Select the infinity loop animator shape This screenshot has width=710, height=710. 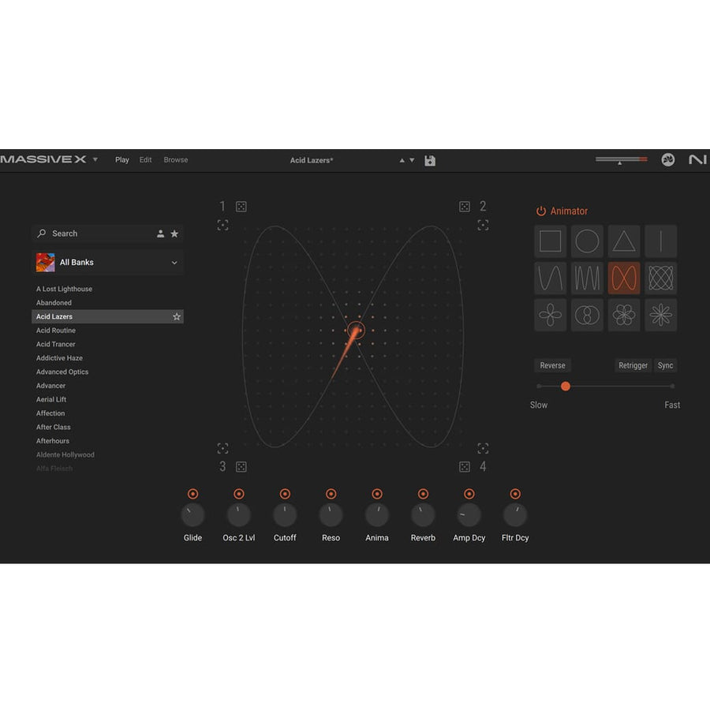(624, 278)
